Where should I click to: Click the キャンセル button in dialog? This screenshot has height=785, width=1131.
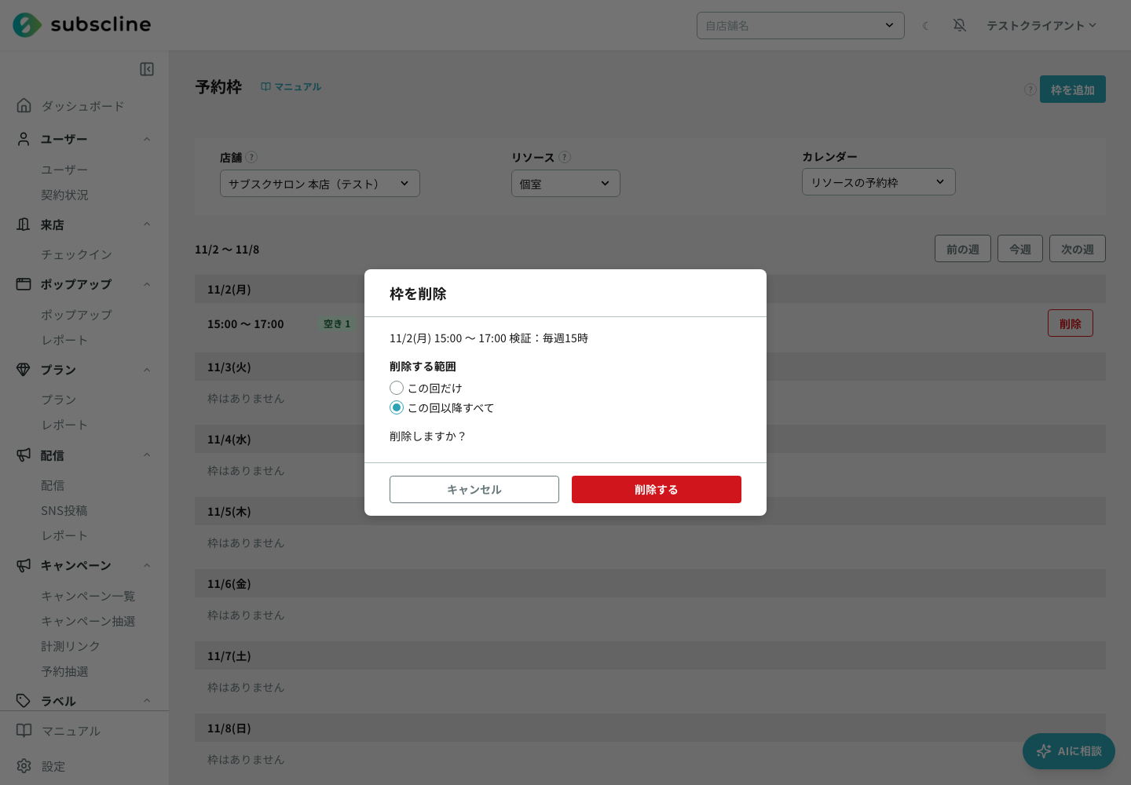click(x=474, y=489)
